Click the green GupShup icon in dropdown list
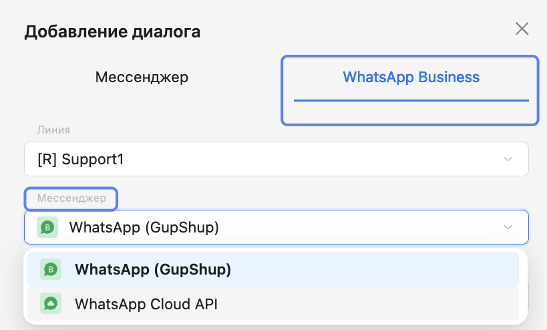Screen dimensions: 547x330 (x=51, y=269)
